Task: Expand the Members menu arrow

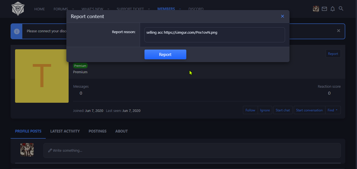Action: [180, 9]
